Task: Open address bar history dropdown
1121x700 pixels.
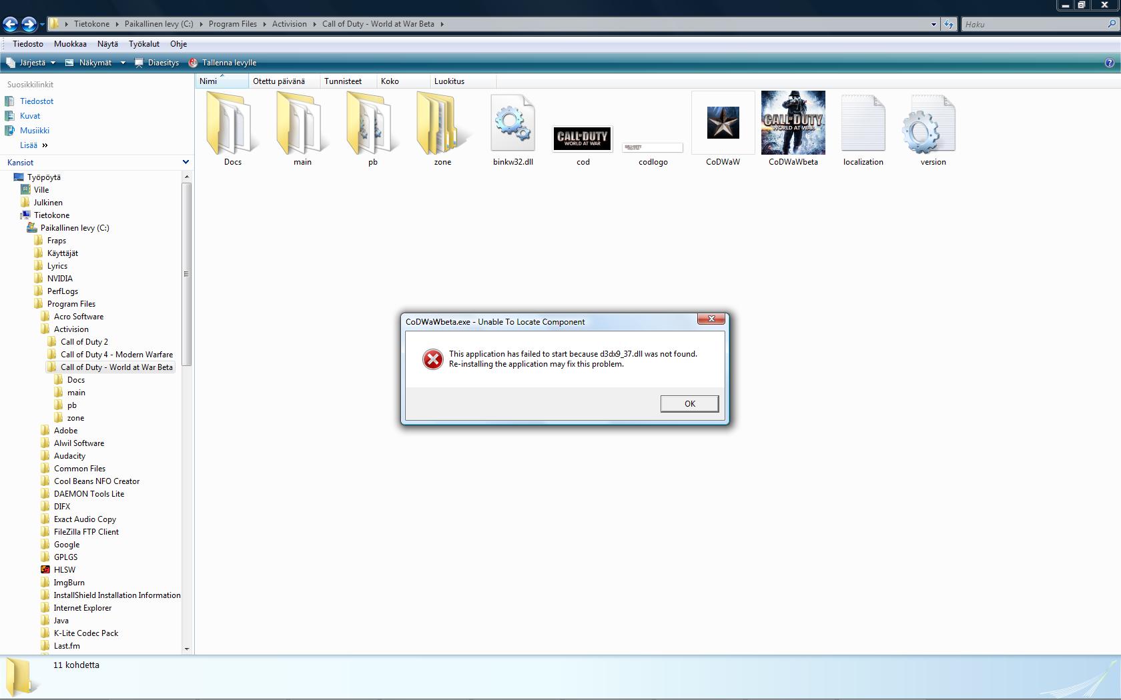Action: click(x=933, y=24)
